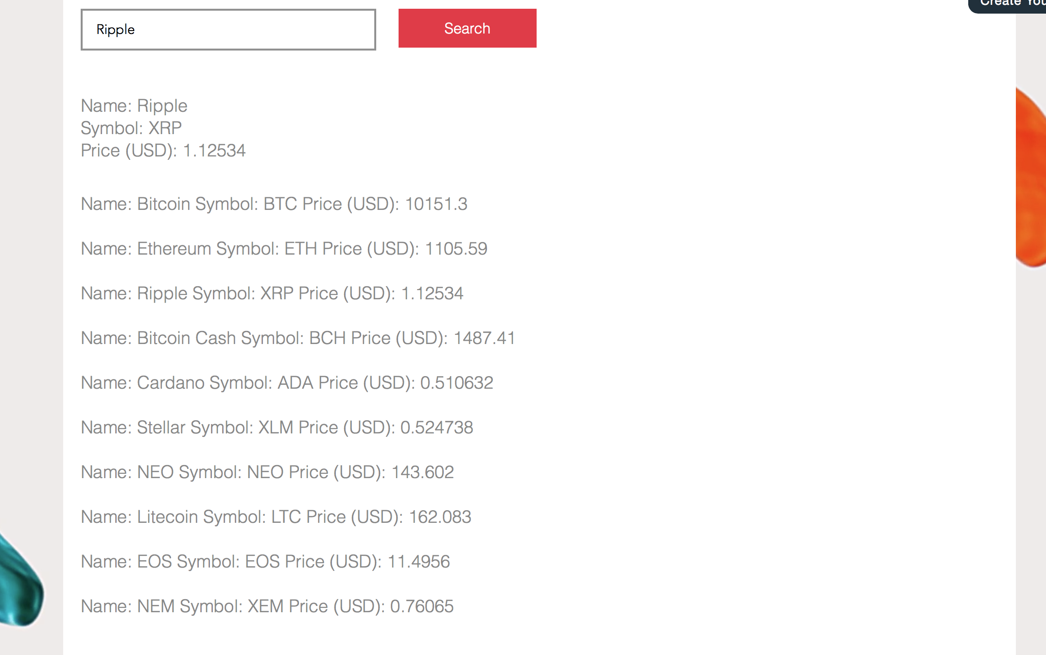The width and height of the screenshot is (1046, 655).
Task: Select the Ethereum ETH price row
Action: click(x=284, y=249)
